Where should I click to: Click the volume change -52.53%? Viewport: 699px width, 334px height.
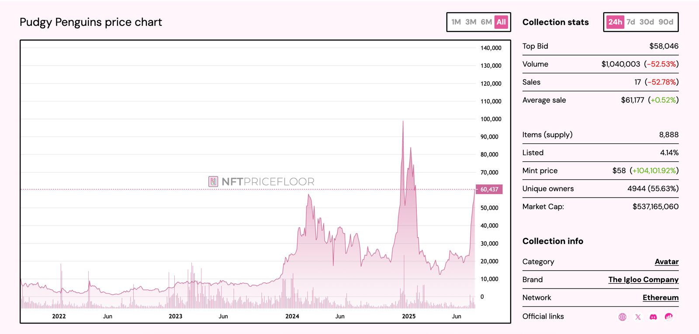coord(661,64)
